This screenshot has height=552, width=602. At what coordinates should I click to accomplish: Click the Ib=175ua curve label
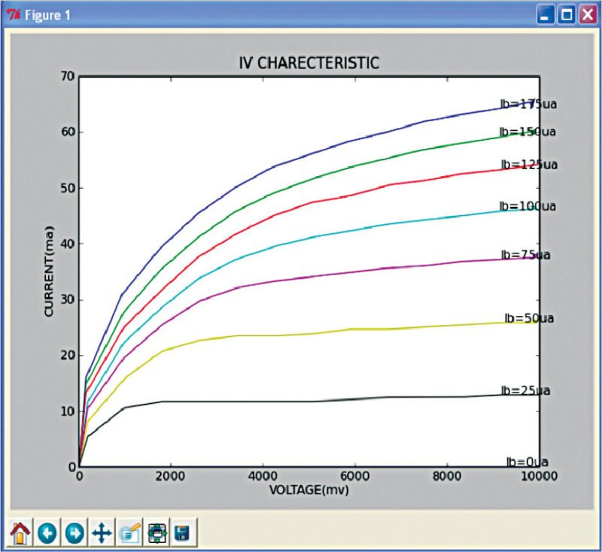click(x=528, y=105)
